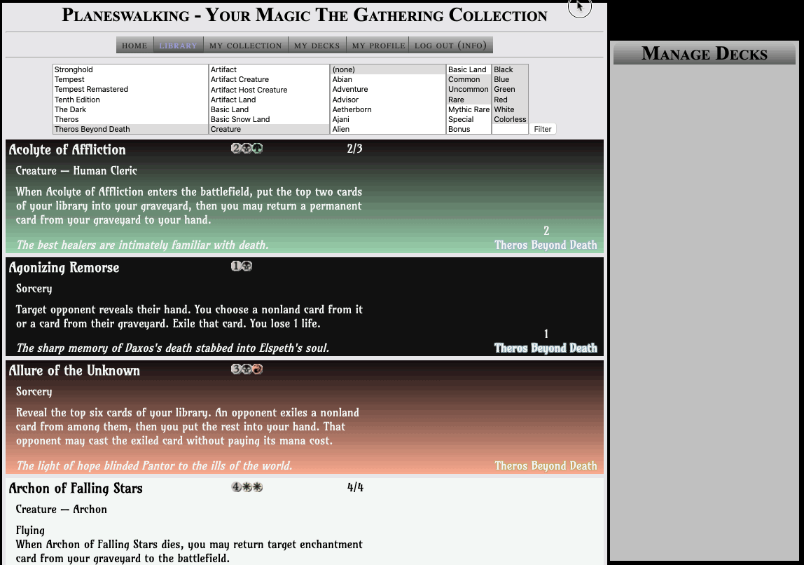
Task: Click the black skull mana symbol on Agonizing Remorse
Action: 247,266
